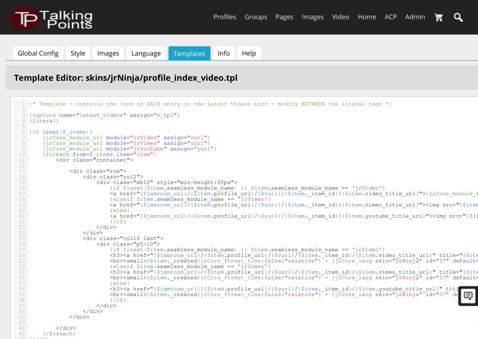Click the template comment on line 1

pyautogui.click(x=210, y=104)
